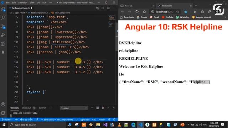Click the open changes icon in editor toolbar
This screenshot has width=228, height=128.
[97, 8]
